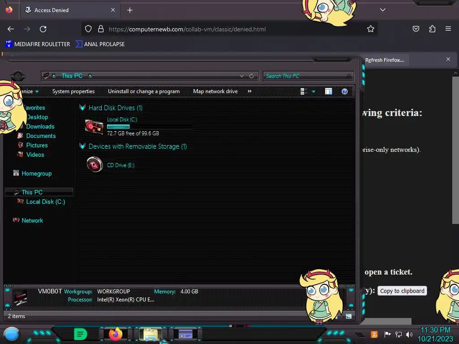
Task: Refresh the This PC Explorer view
Action: click(x=251, y=76)
